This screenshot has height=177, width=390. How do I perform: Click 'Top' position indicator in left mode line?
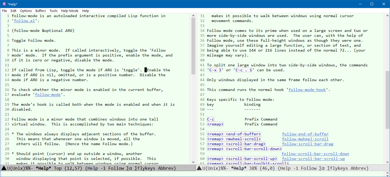pyautogui.click(x=58, y=168)
